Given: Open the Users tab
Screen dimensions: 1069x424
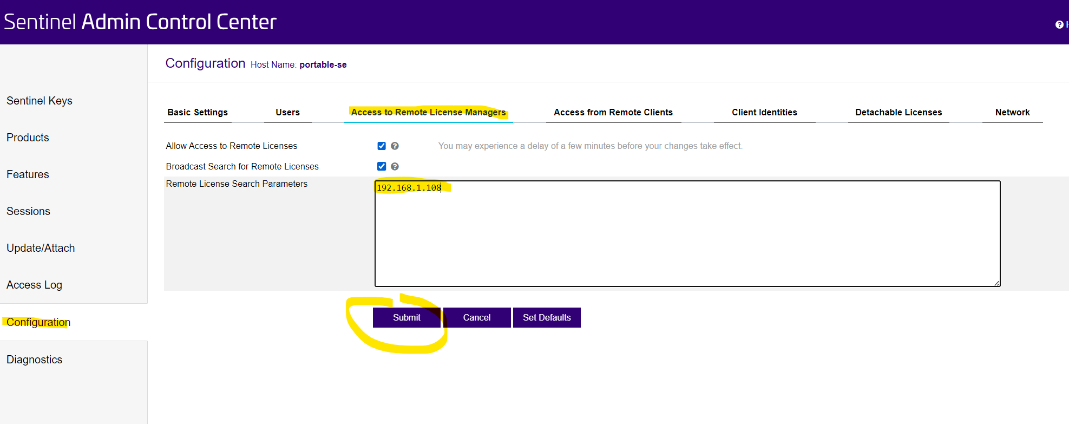Looking at the screenshot, I should pyautogui.click(x=287, y=112).
